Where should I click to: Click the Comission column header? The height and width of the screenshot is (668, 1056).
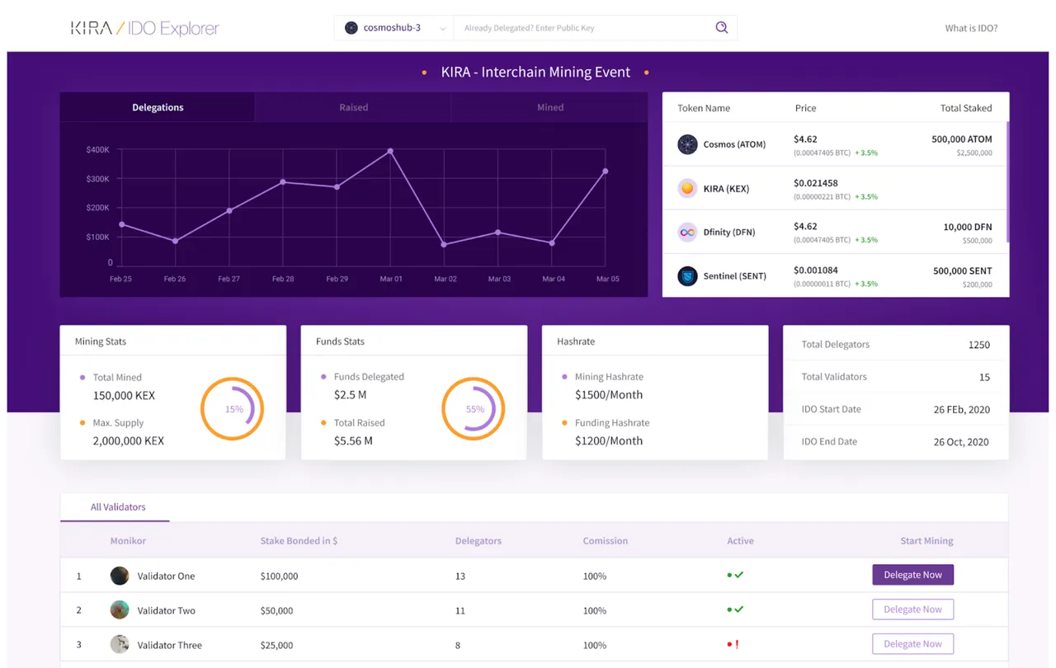click(x=606, y=541)
